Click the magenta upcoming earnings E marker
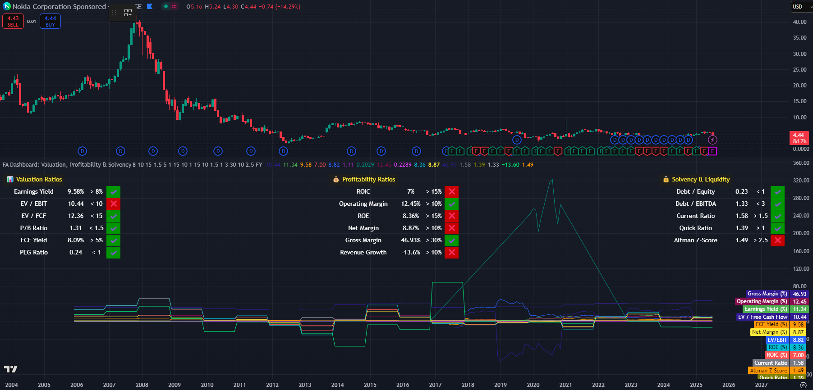This screenshot has height=390, width=813. tap(712, 151)
